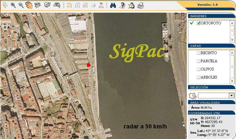Image resolution: width=236 pixels, height=139 pixels.
Task: Enable the PARCELA layer checkbox
Action: pyautogui.click(x=198, y=61)
